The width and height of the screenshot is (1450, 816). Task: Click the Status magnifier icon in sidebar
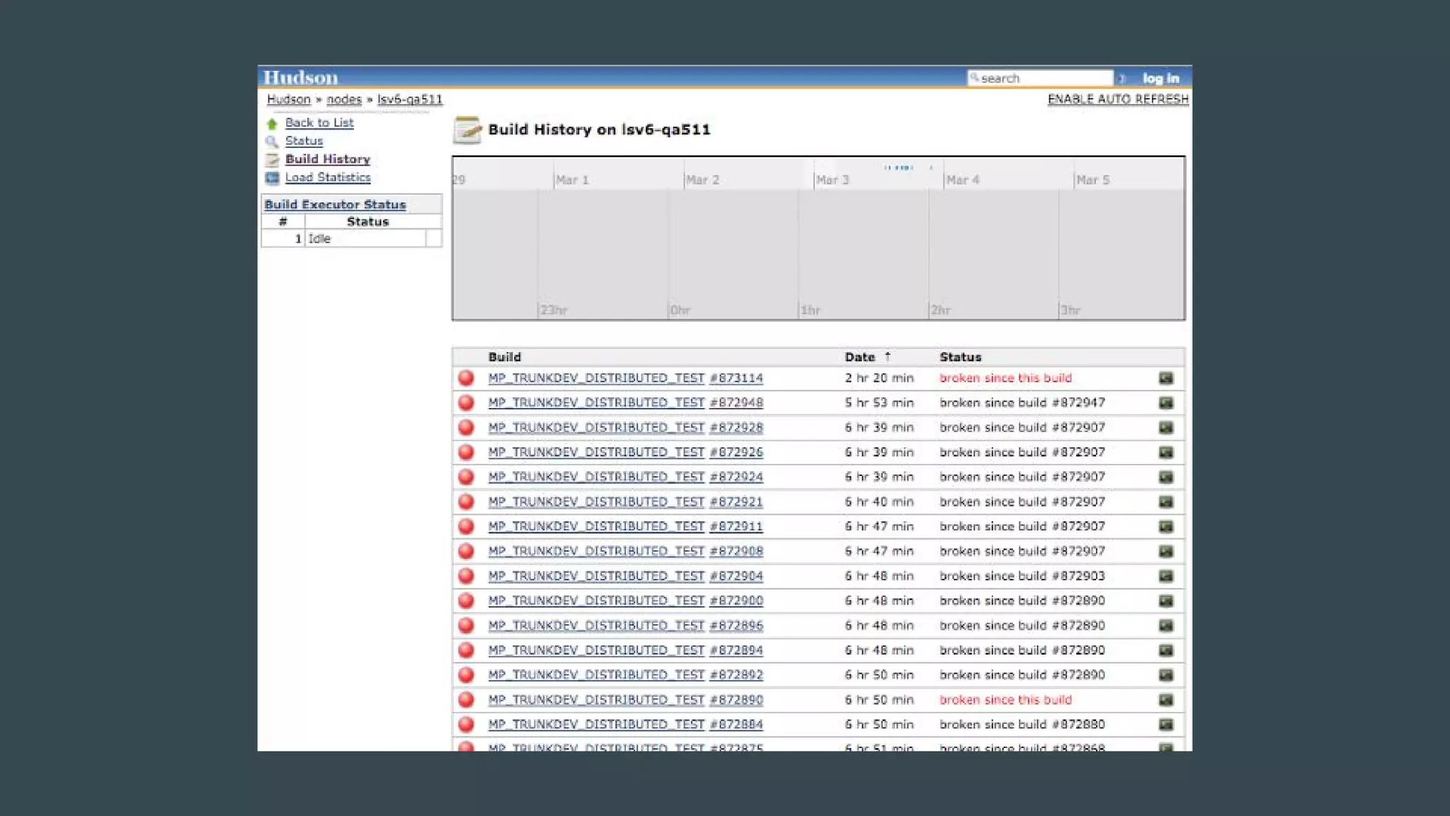pos(272,142)
